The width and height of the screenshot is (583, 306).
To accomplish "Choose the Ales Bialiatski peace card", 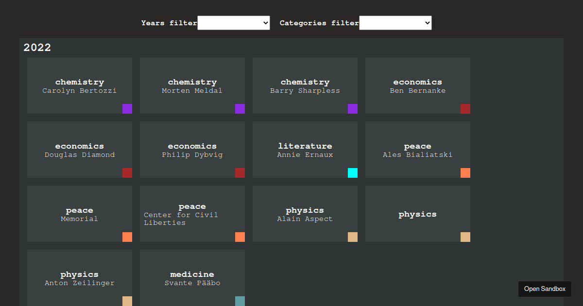I will [418, 150].
